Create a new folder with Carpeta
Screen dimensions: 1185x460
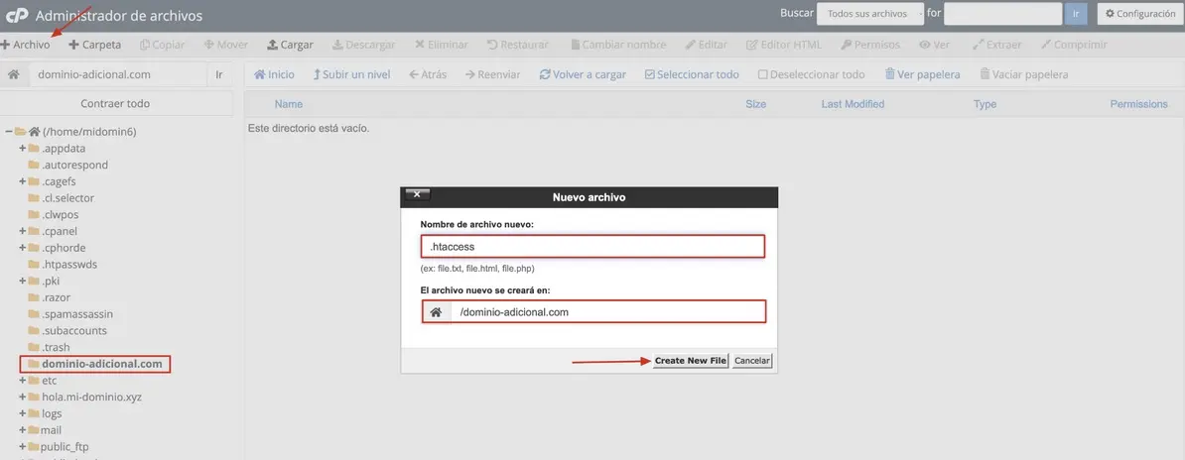tap(95, 45)
